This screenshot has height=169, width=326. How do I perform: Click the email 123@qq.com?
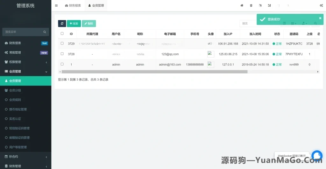[x=170, y=54]
